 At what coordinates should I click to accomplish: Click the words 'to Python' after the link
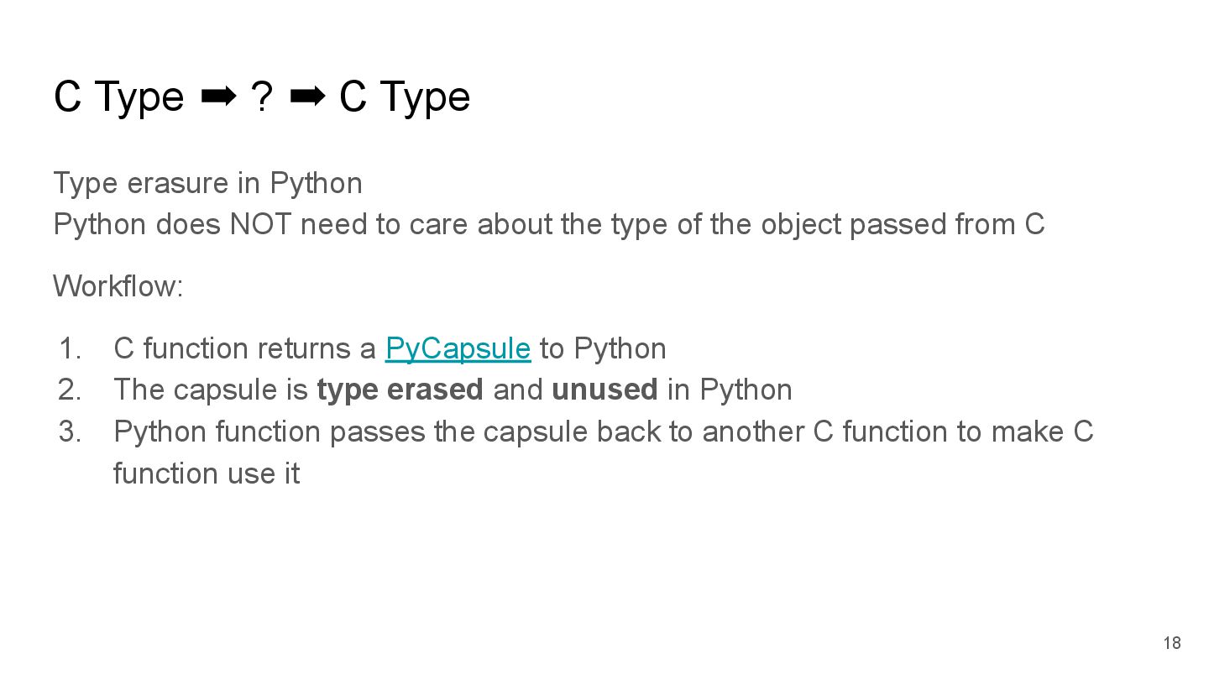click(x=603, y=348)
